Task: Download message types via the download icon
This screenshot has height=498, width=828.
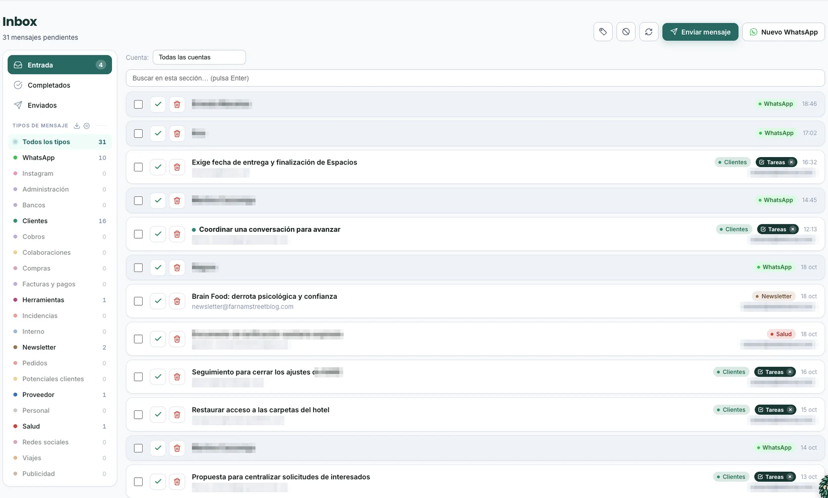Action: pyautogui.click(x=77, y=126)
